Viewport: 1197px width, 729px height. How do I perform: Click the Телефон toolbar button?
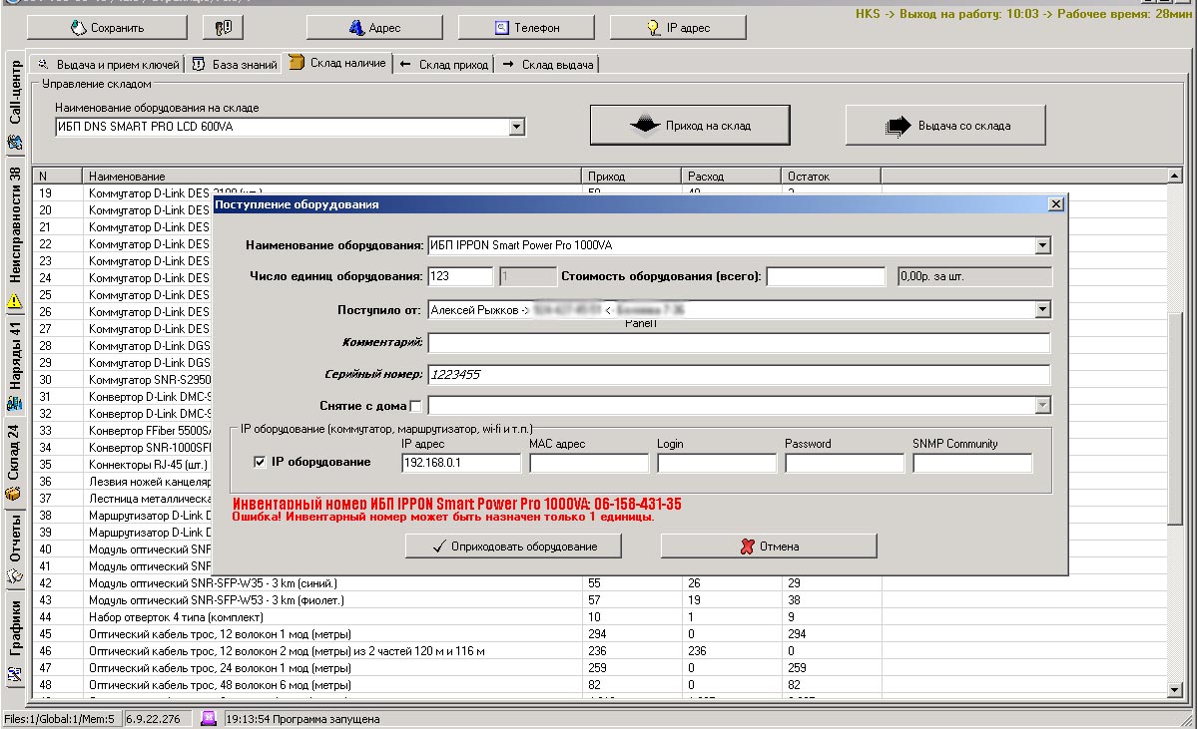pos(526,28)
